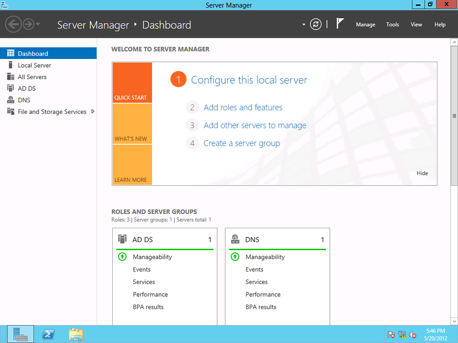This screenshot has width=458, height=343.
Task: Click the scrollbar up arrow
Action: pos(454,42)
